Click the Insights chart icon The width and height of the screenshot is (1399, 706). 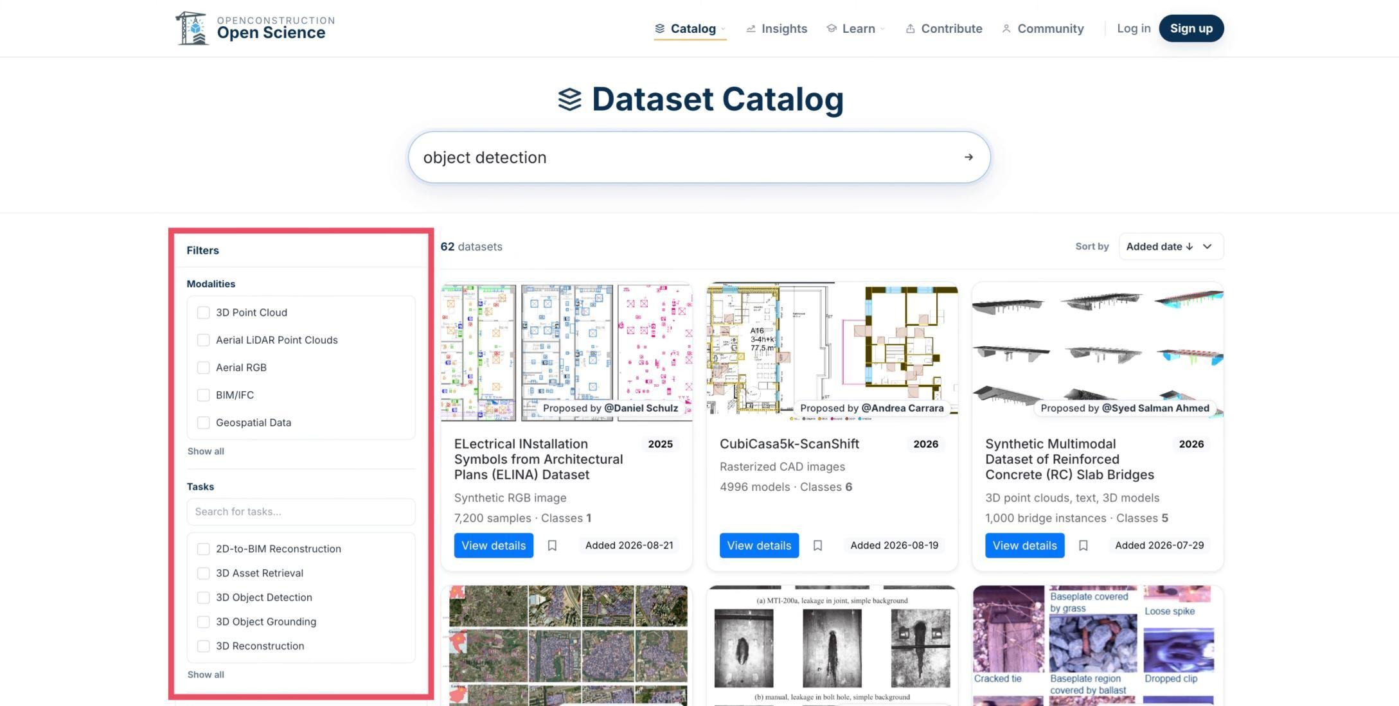pos(751,28)
